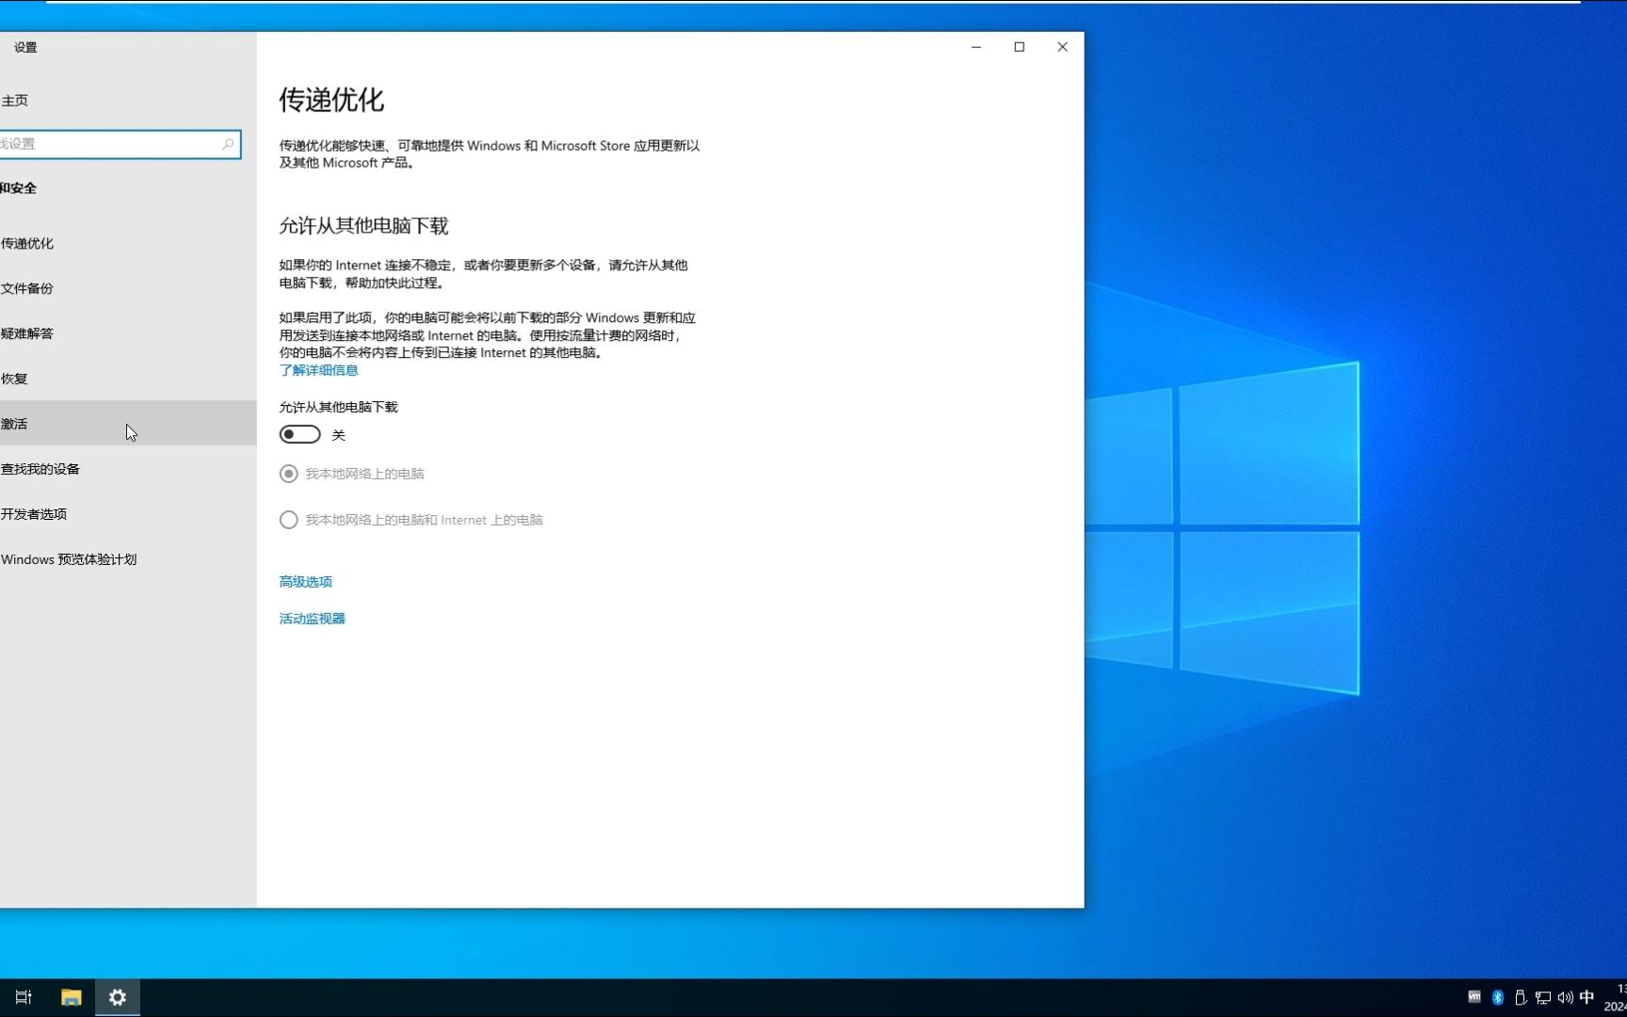1627x1017 pixels.
Task: Open the Bluetooth tray icon
Action: 1497,997
